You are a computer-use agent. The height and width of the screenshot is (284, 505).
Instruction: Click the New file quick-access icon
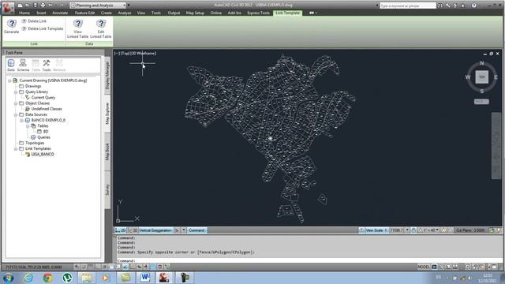point(20,6)
